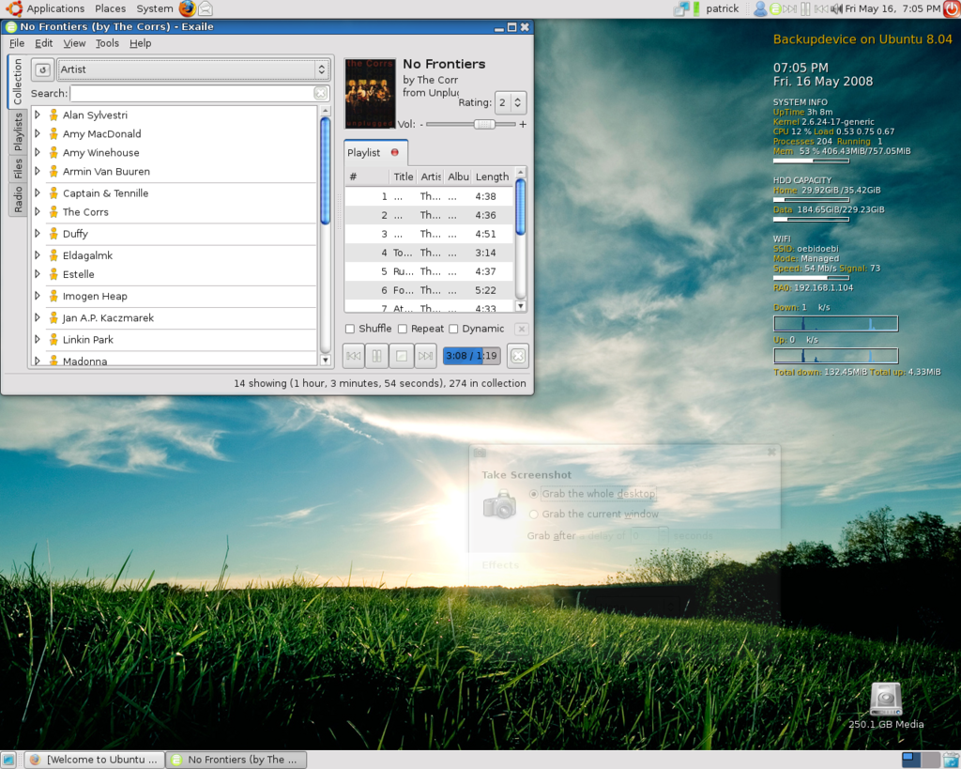This screenshot has height=769, width=961.
Task: Sort playlist by Title column header
Action: pyautogui.click(x=403, y=177)
